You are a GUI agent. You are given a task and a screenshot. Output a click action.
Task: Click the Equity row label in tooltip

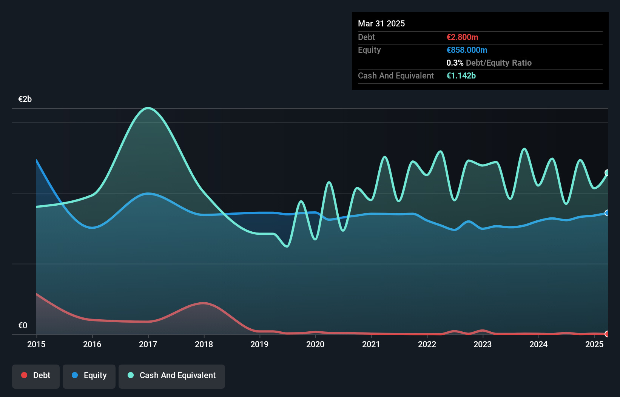(369, 50)
